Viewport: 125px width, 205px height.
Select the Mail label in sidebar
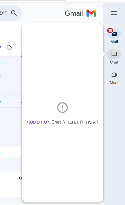click(114, 42)
